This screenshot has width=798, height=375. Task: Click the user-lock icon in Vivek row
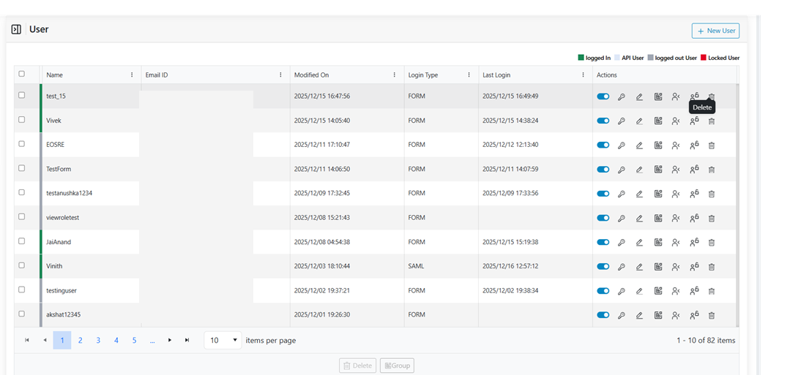(x=694, y=121)
